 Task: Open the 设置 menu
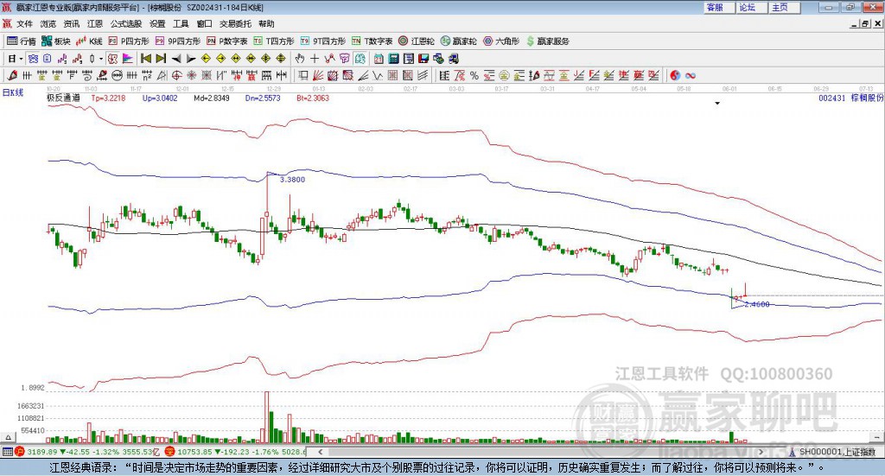[x=157, y=23]
